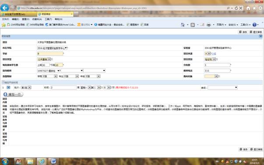The image size is (264, 165).
Task: Open the 文件(F) menu
Action: [6, 19]
